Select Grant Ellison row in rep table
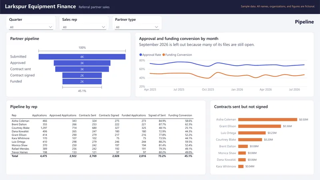This screenshot has width=320, height=180. [x=102, y=135]
